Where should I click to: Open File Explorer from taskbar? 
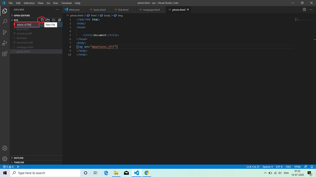[116, 173]
